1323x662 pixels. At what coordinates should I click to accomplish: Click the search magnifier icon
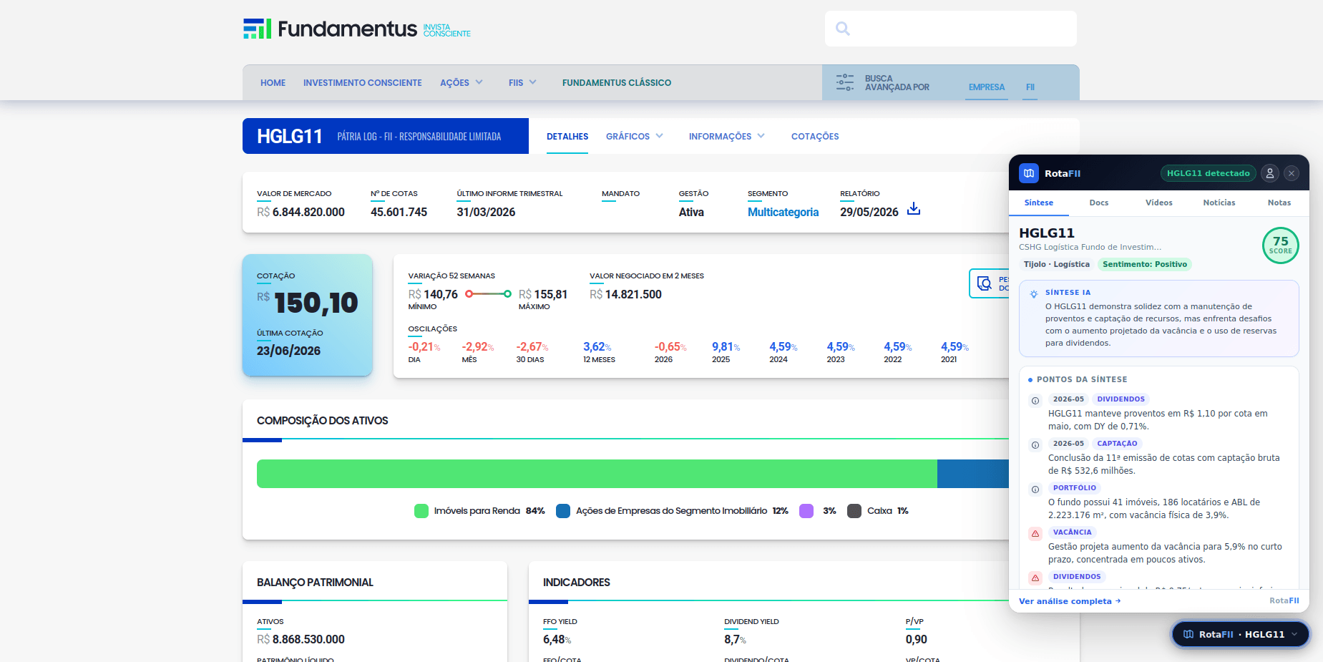coord(843,29)
